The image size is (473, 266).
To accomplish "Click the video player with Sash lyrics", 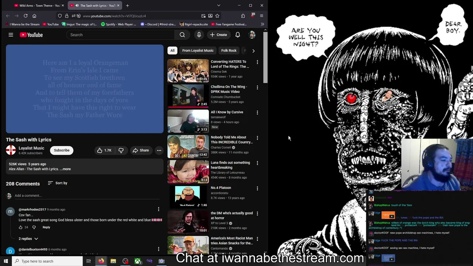I will tap(85, 89).
